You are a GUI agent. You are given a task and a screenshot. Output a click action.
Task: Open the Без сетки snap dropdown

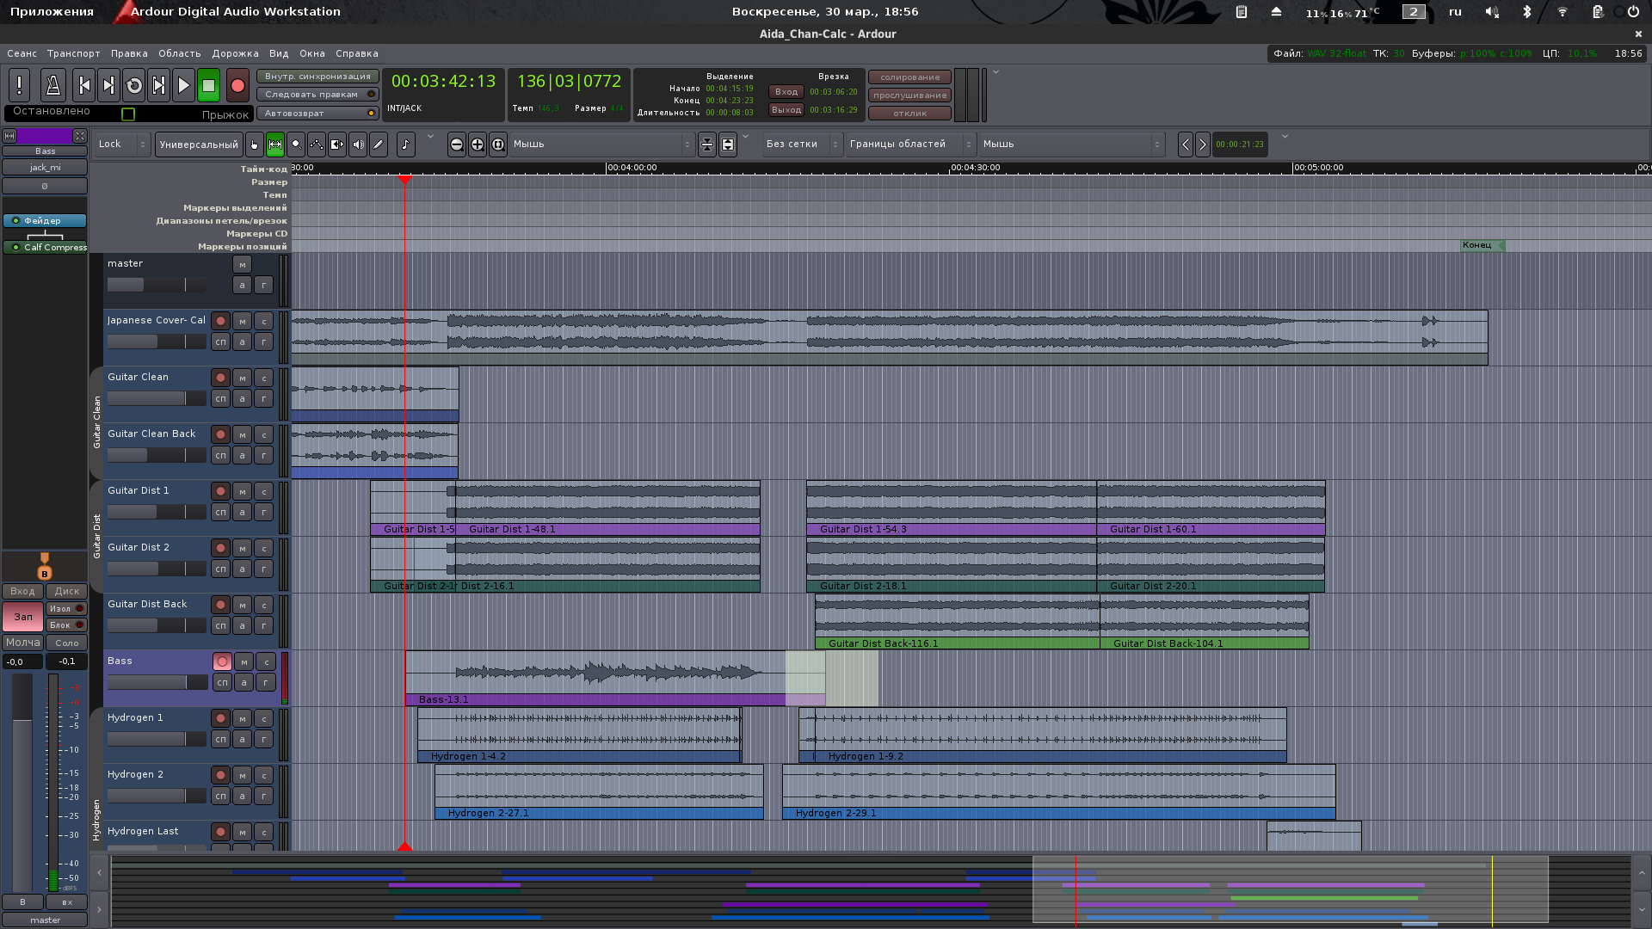801,145
